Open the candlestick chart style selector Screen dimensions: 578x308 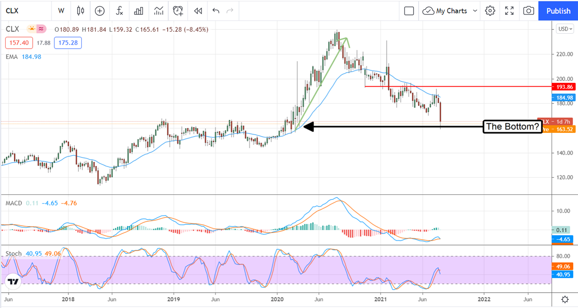pos(80,11)
